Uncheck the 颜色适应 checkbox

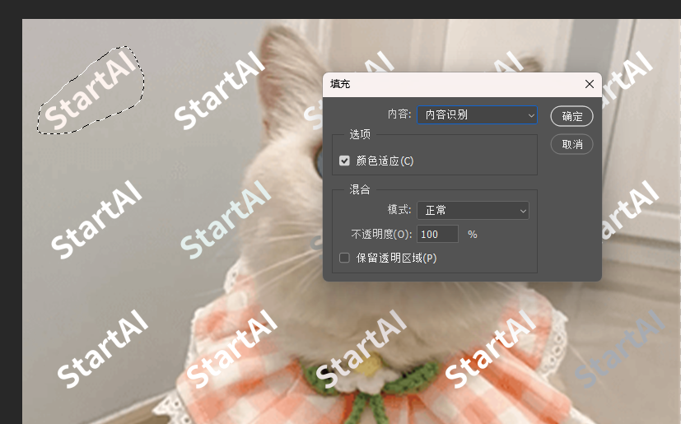click(x=345, y=161)
